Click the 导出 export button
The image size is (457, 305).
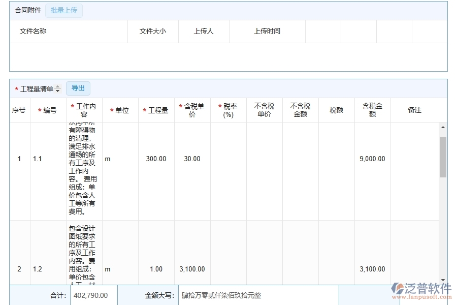click(x=78, y=88)
